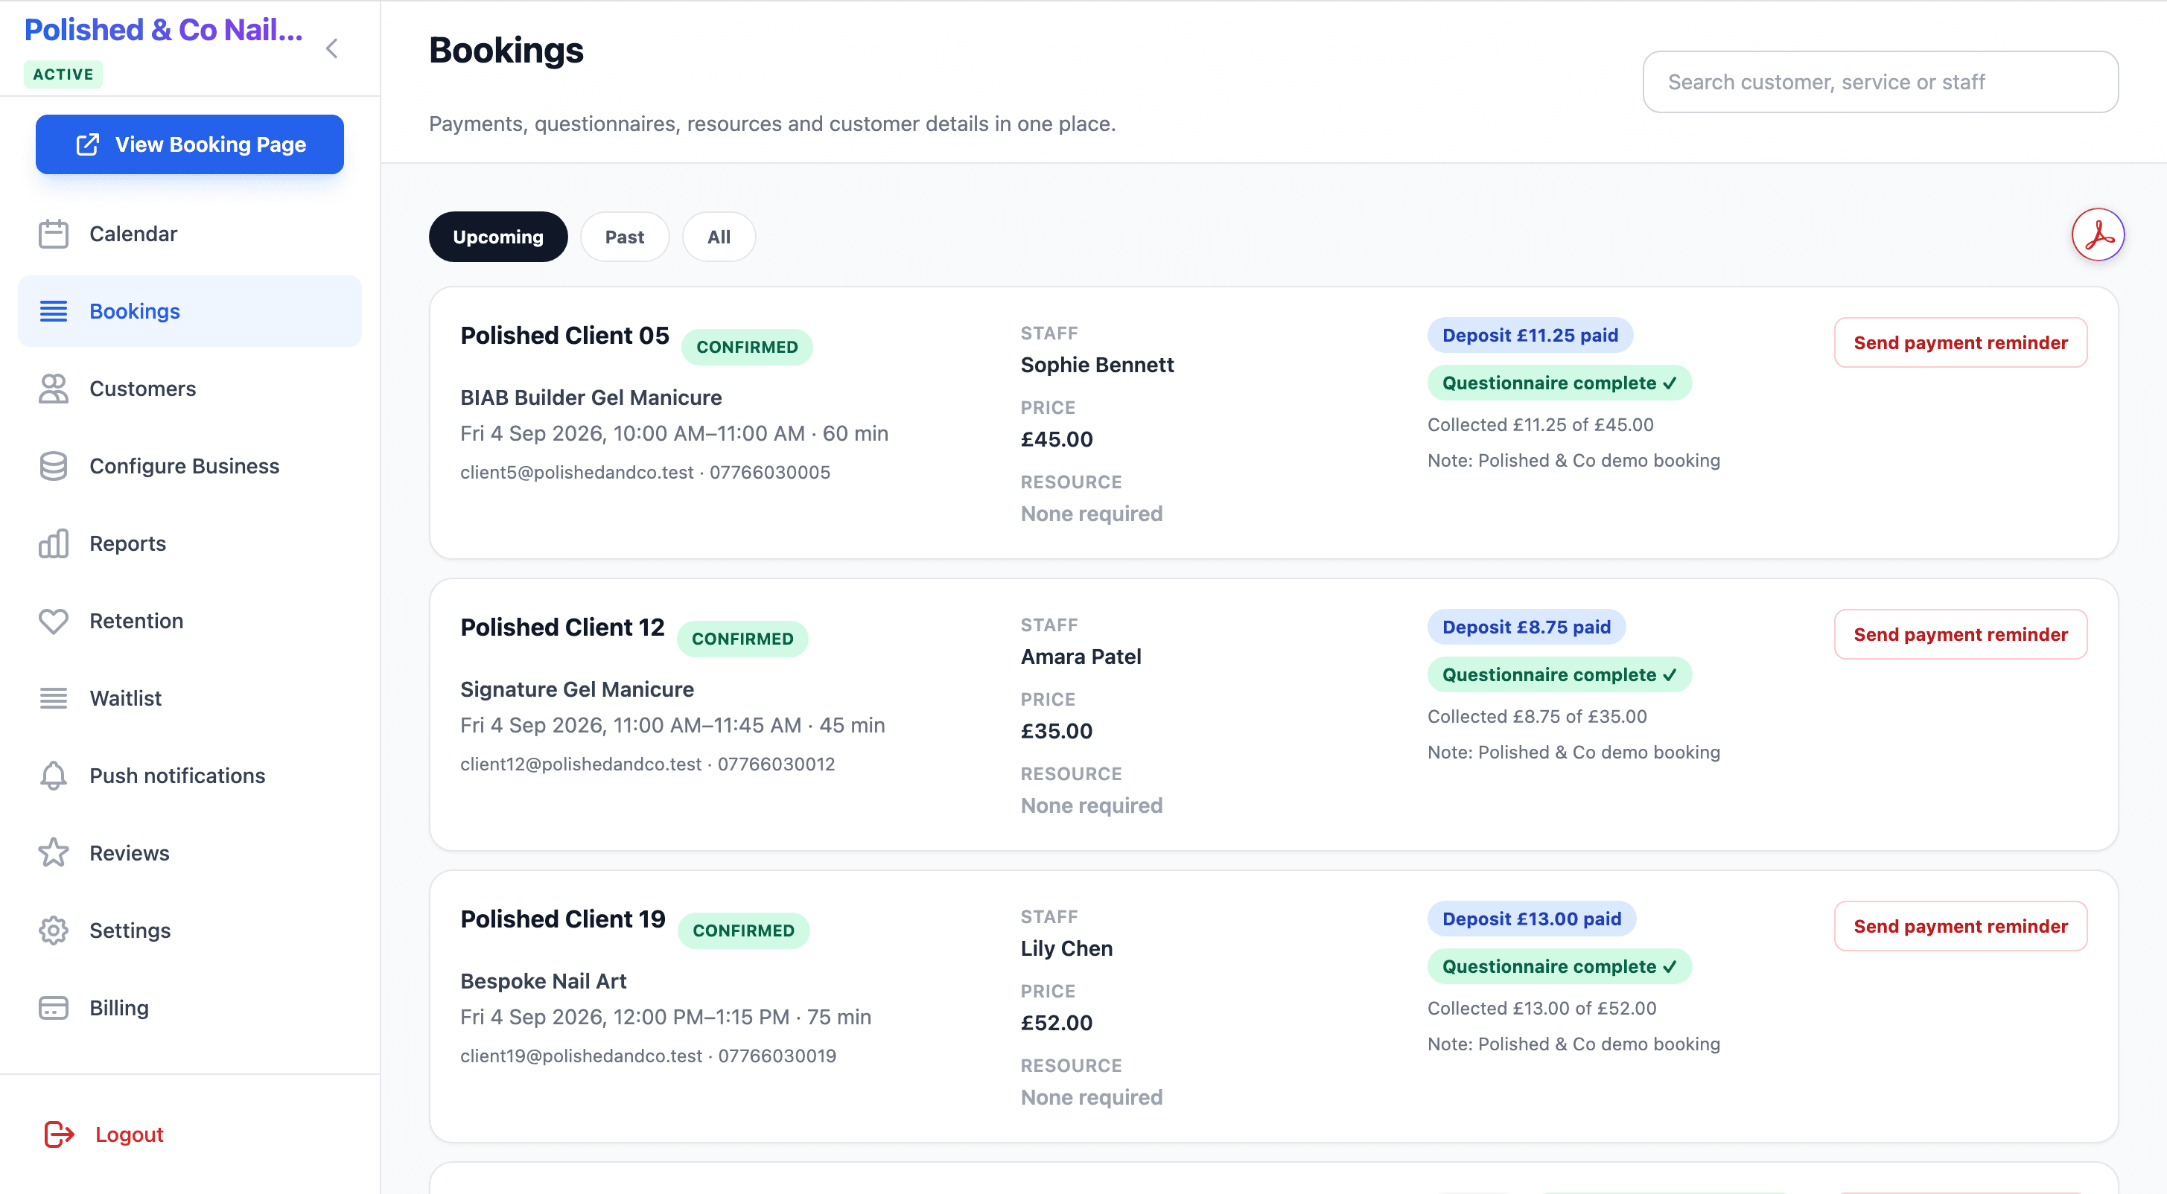Viewport: 2167px width, 1194px height.
Task: Click the Retention heart icon
Action: (53, 621)
